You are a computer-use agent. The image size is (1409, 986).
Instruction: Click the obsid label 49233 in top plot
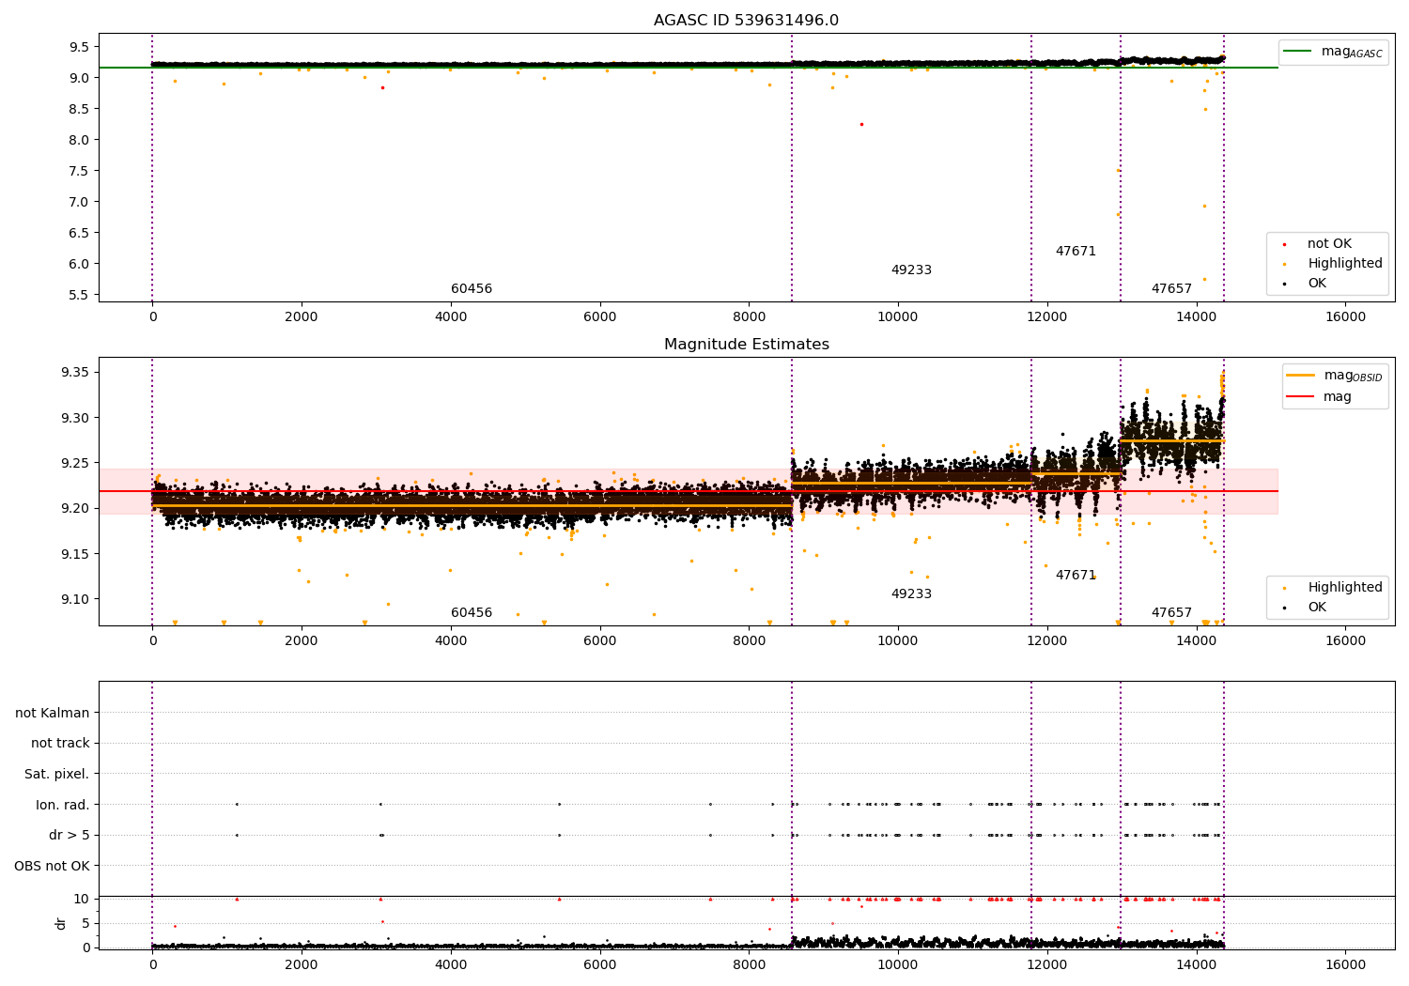(911, 270)
